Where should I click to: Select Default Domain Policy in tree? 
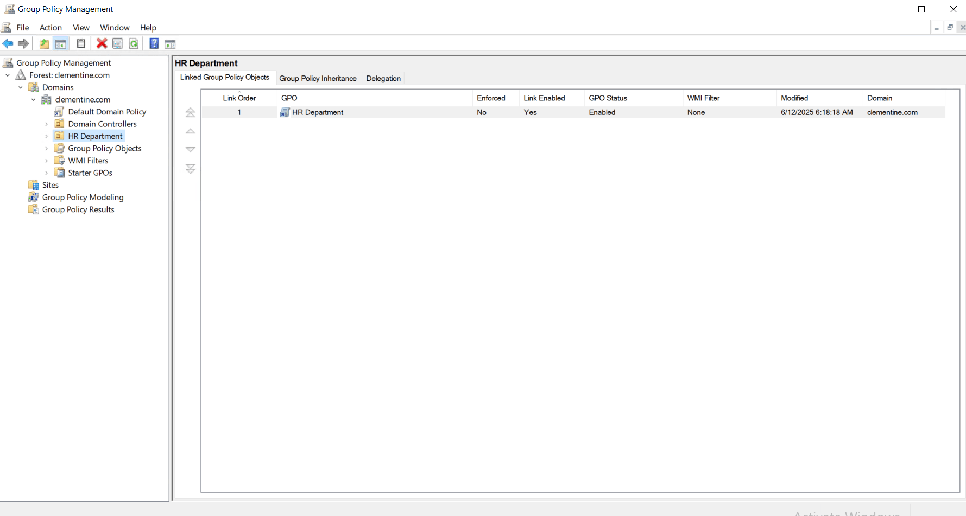point(107,112)
